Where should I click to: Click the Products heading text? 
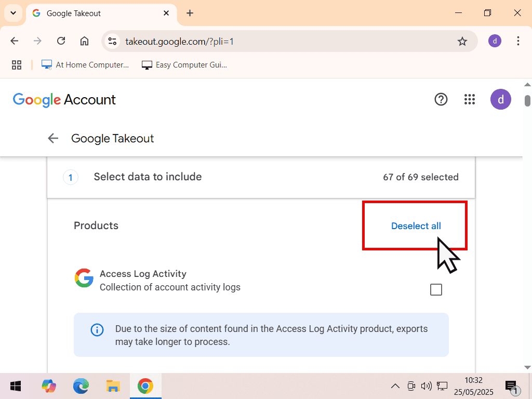coord(96,225)
